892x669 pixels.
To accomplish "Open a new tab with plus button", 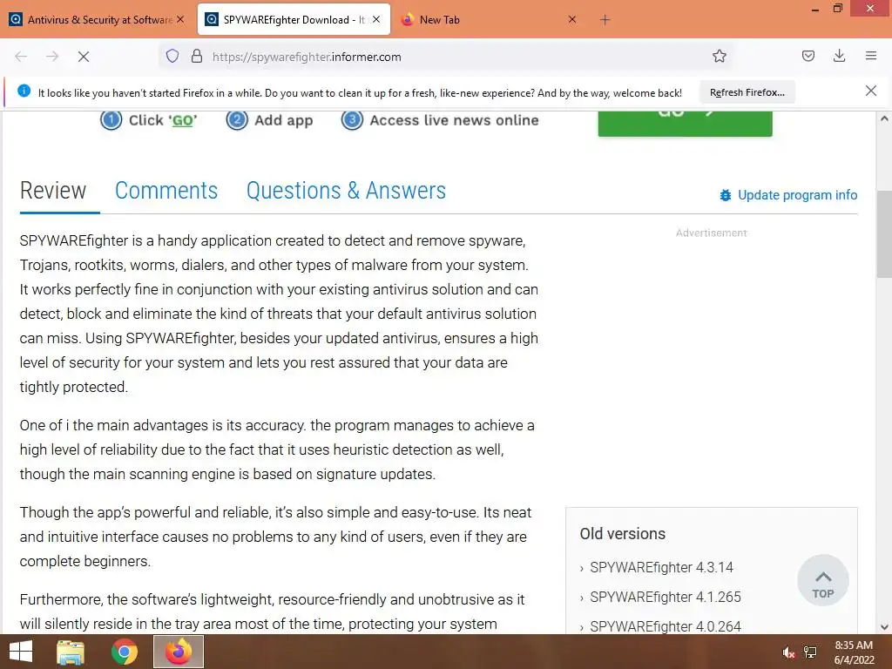I will pyautogui.click(x=605, y=20).
